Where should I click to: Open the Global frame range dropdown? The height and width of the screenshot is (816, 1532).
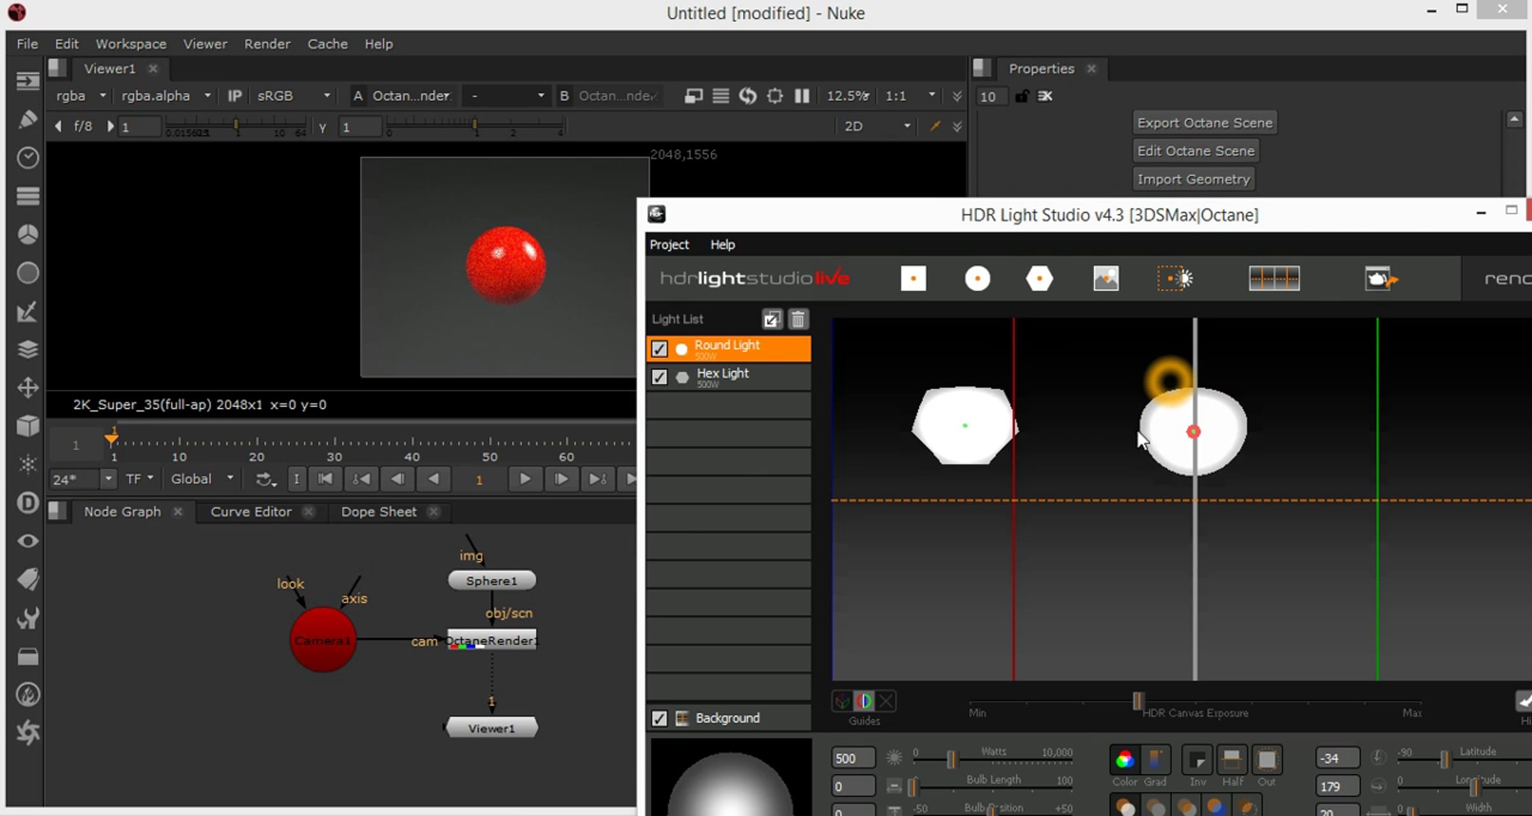[202, 479]
